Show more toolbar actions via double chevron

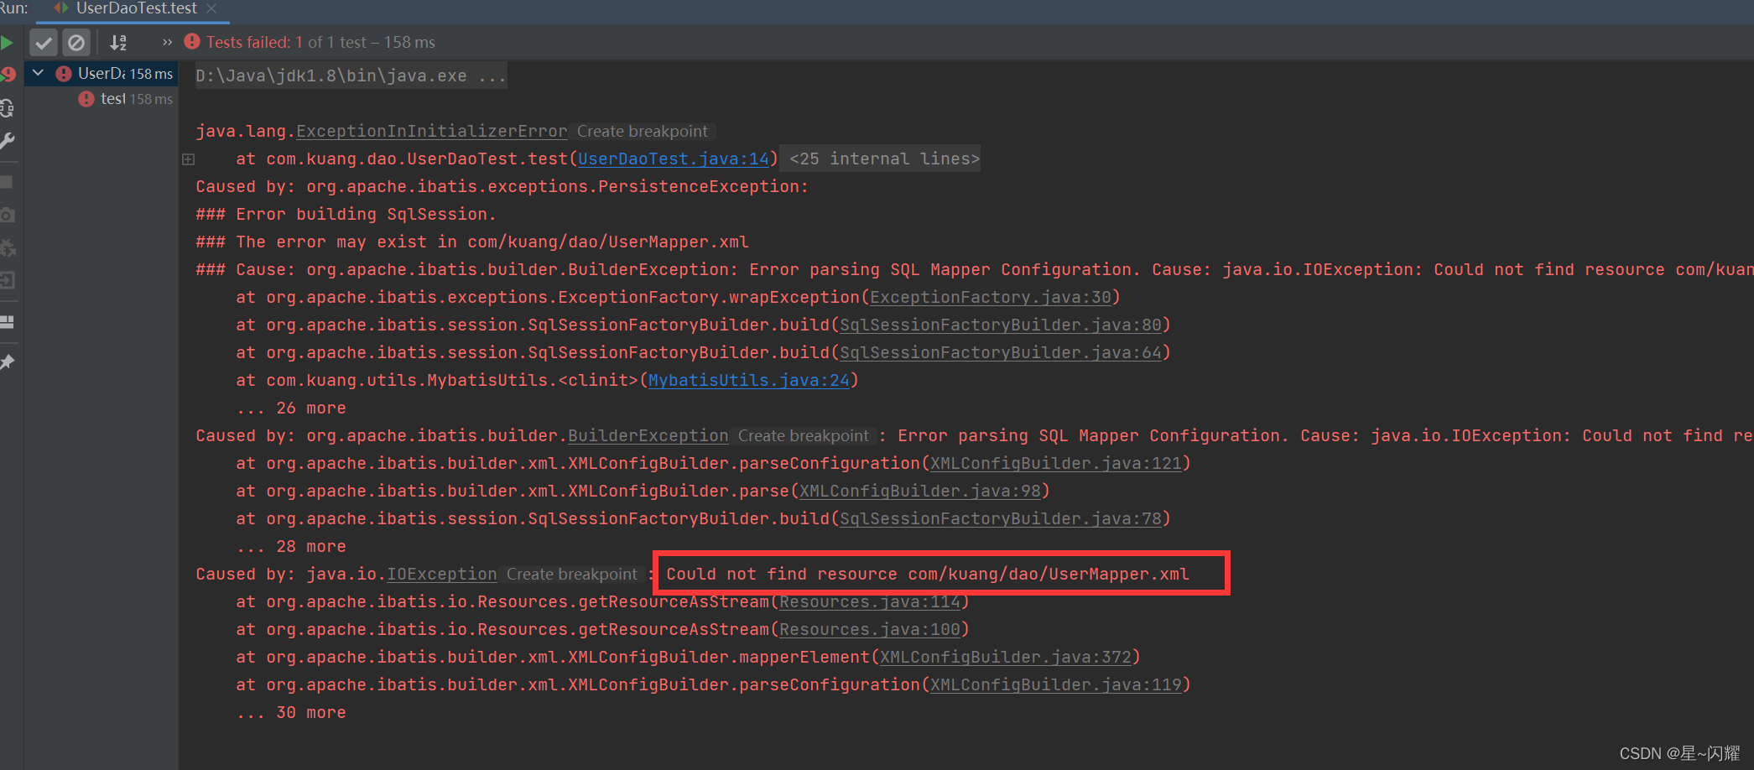click(167, 42)
